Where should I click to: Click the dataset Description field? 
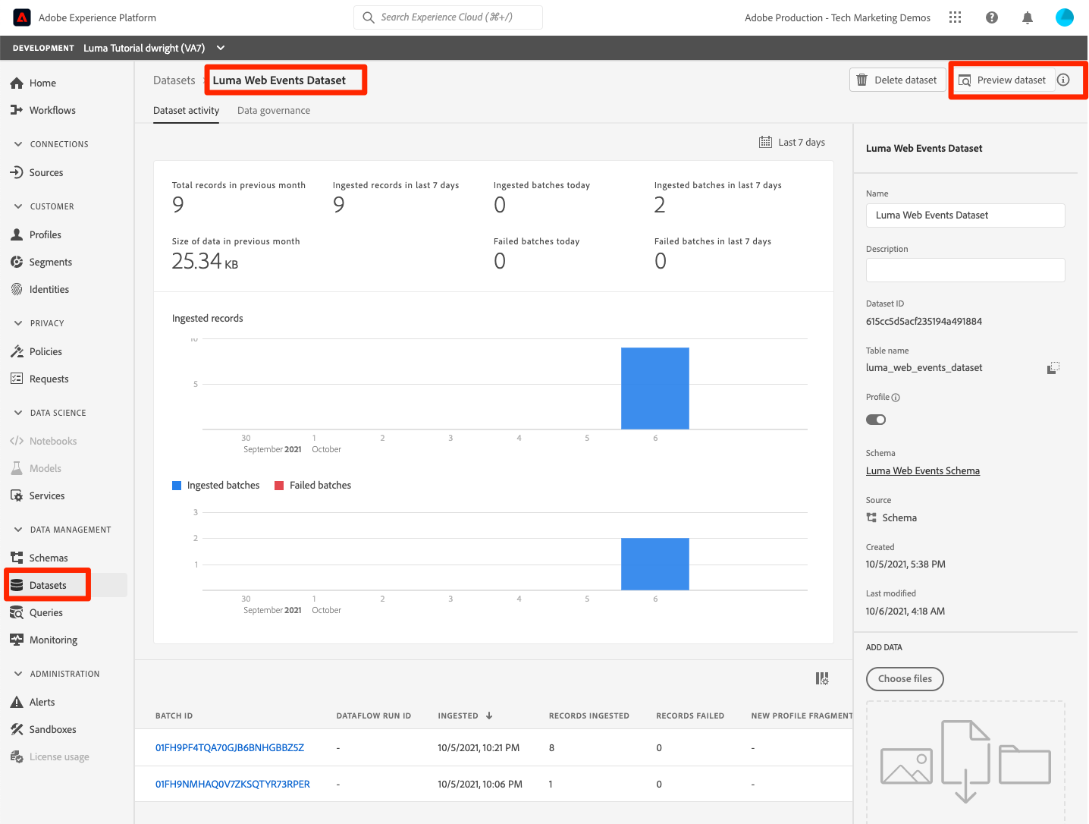(x=965, y=270)
